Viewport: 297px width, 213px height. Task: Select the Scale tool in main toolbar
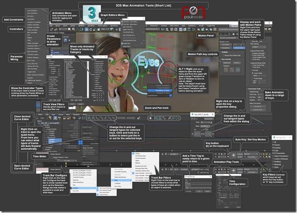95,29
